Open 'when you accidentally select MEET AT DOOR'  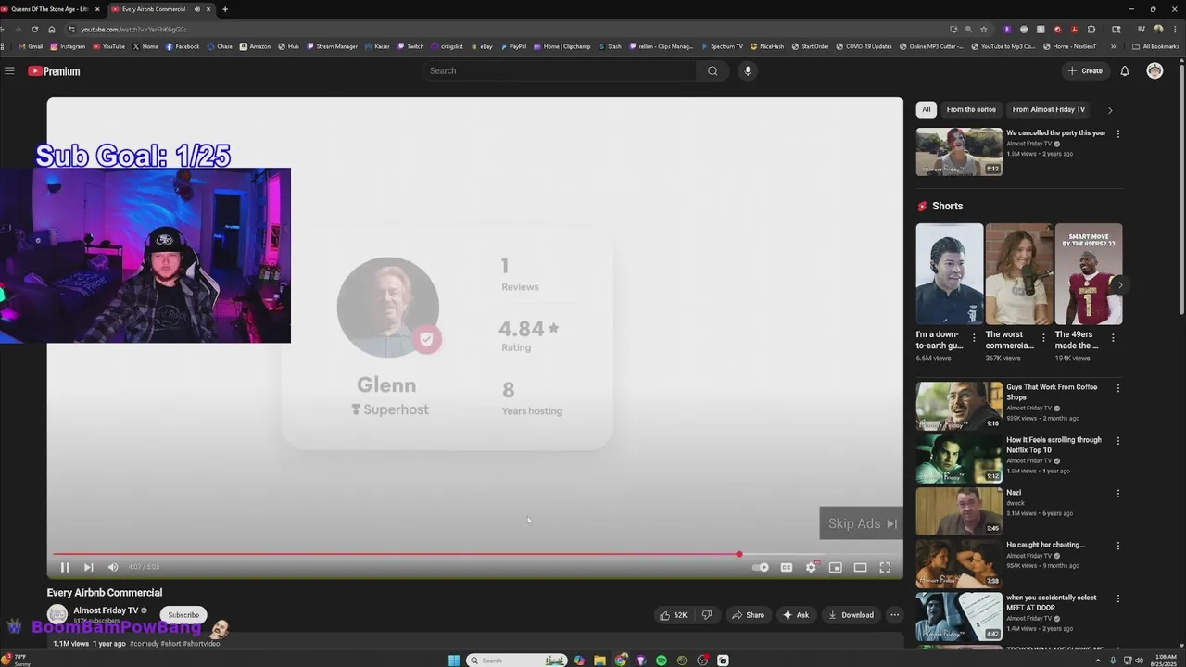[959, 616]
